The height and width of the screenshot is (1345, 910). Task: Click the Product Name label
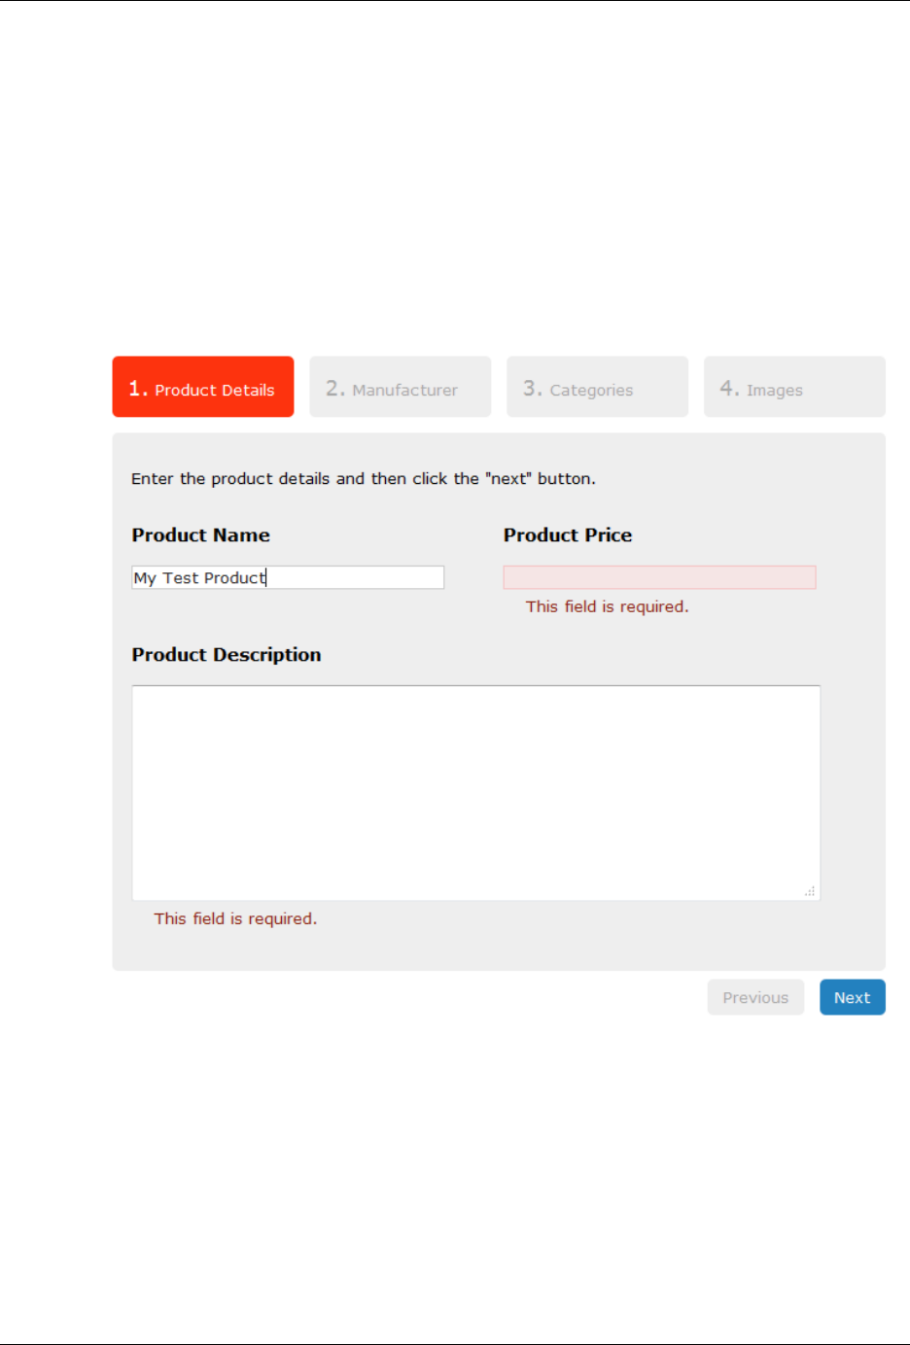click(201, 535)
